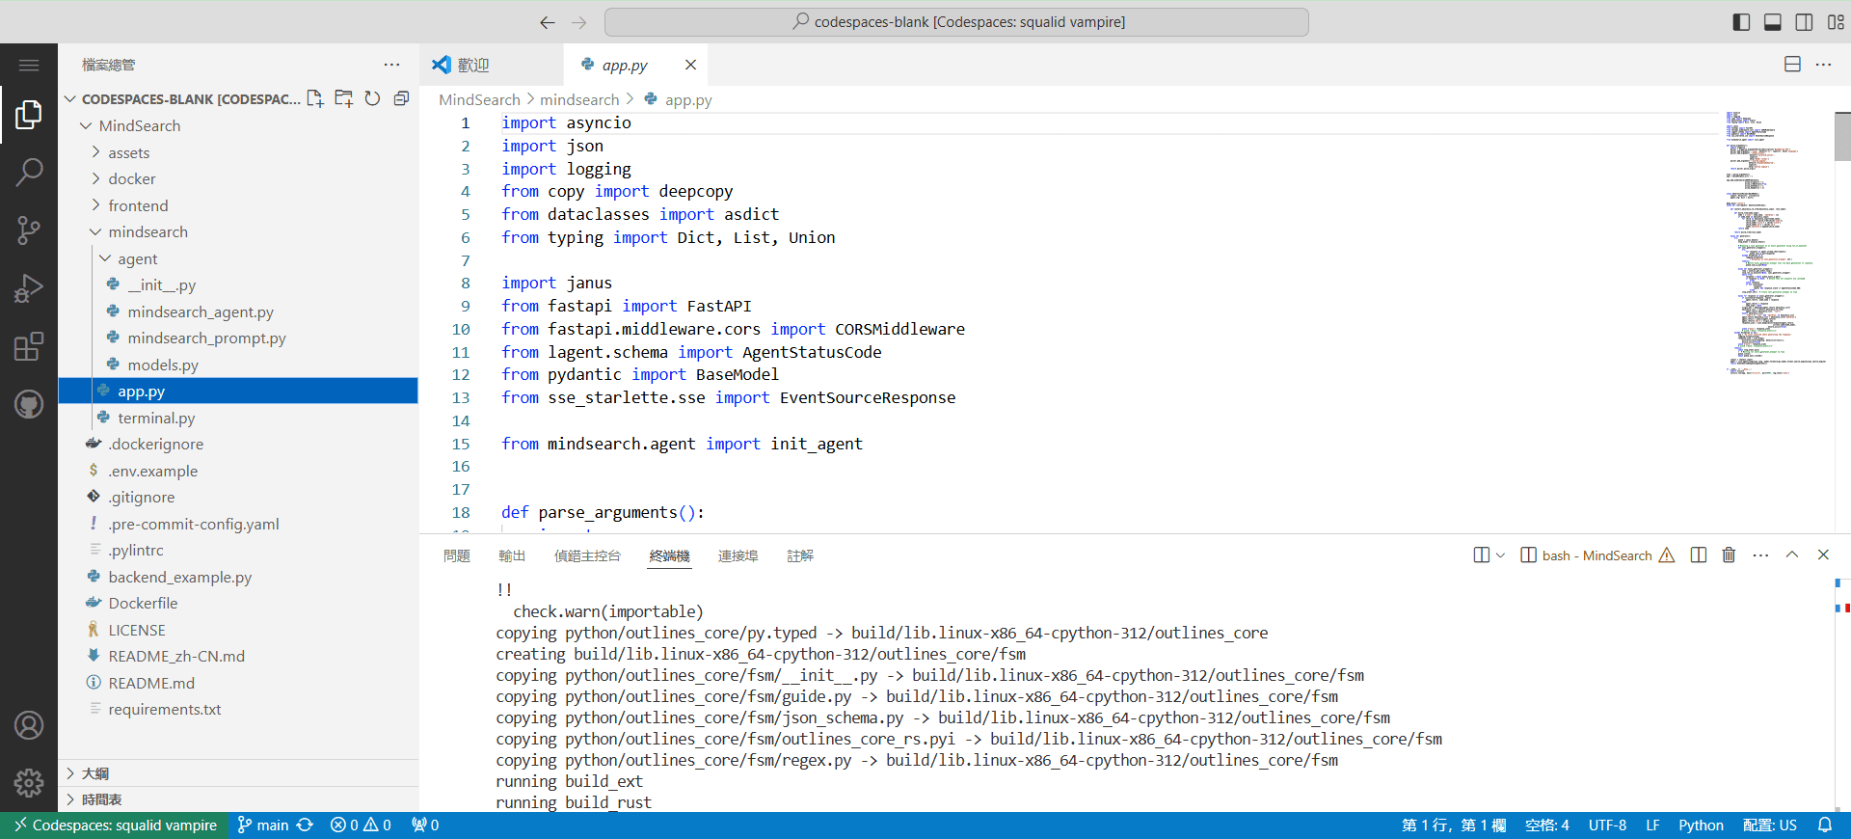Go back with the navigation arrow

pyautogui.click(x=548, y=22)
